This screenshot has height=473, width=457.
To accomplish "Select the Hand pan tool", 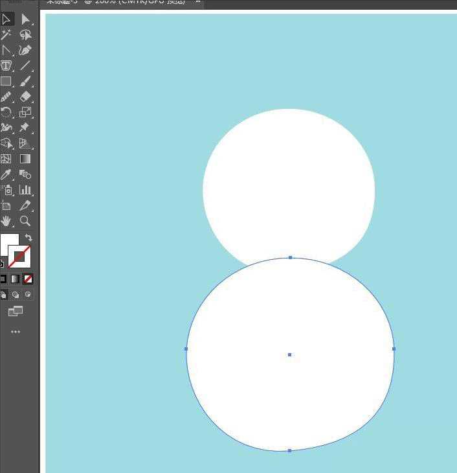I will (x=6, y=221).
